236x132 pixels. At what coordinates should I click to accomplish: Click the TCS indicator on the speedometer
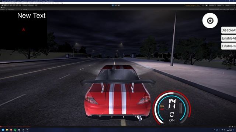click(162, 106)
